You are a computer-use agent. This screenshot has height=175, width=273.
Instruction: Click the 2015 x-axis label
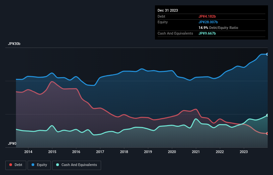(x=52, y=152)
